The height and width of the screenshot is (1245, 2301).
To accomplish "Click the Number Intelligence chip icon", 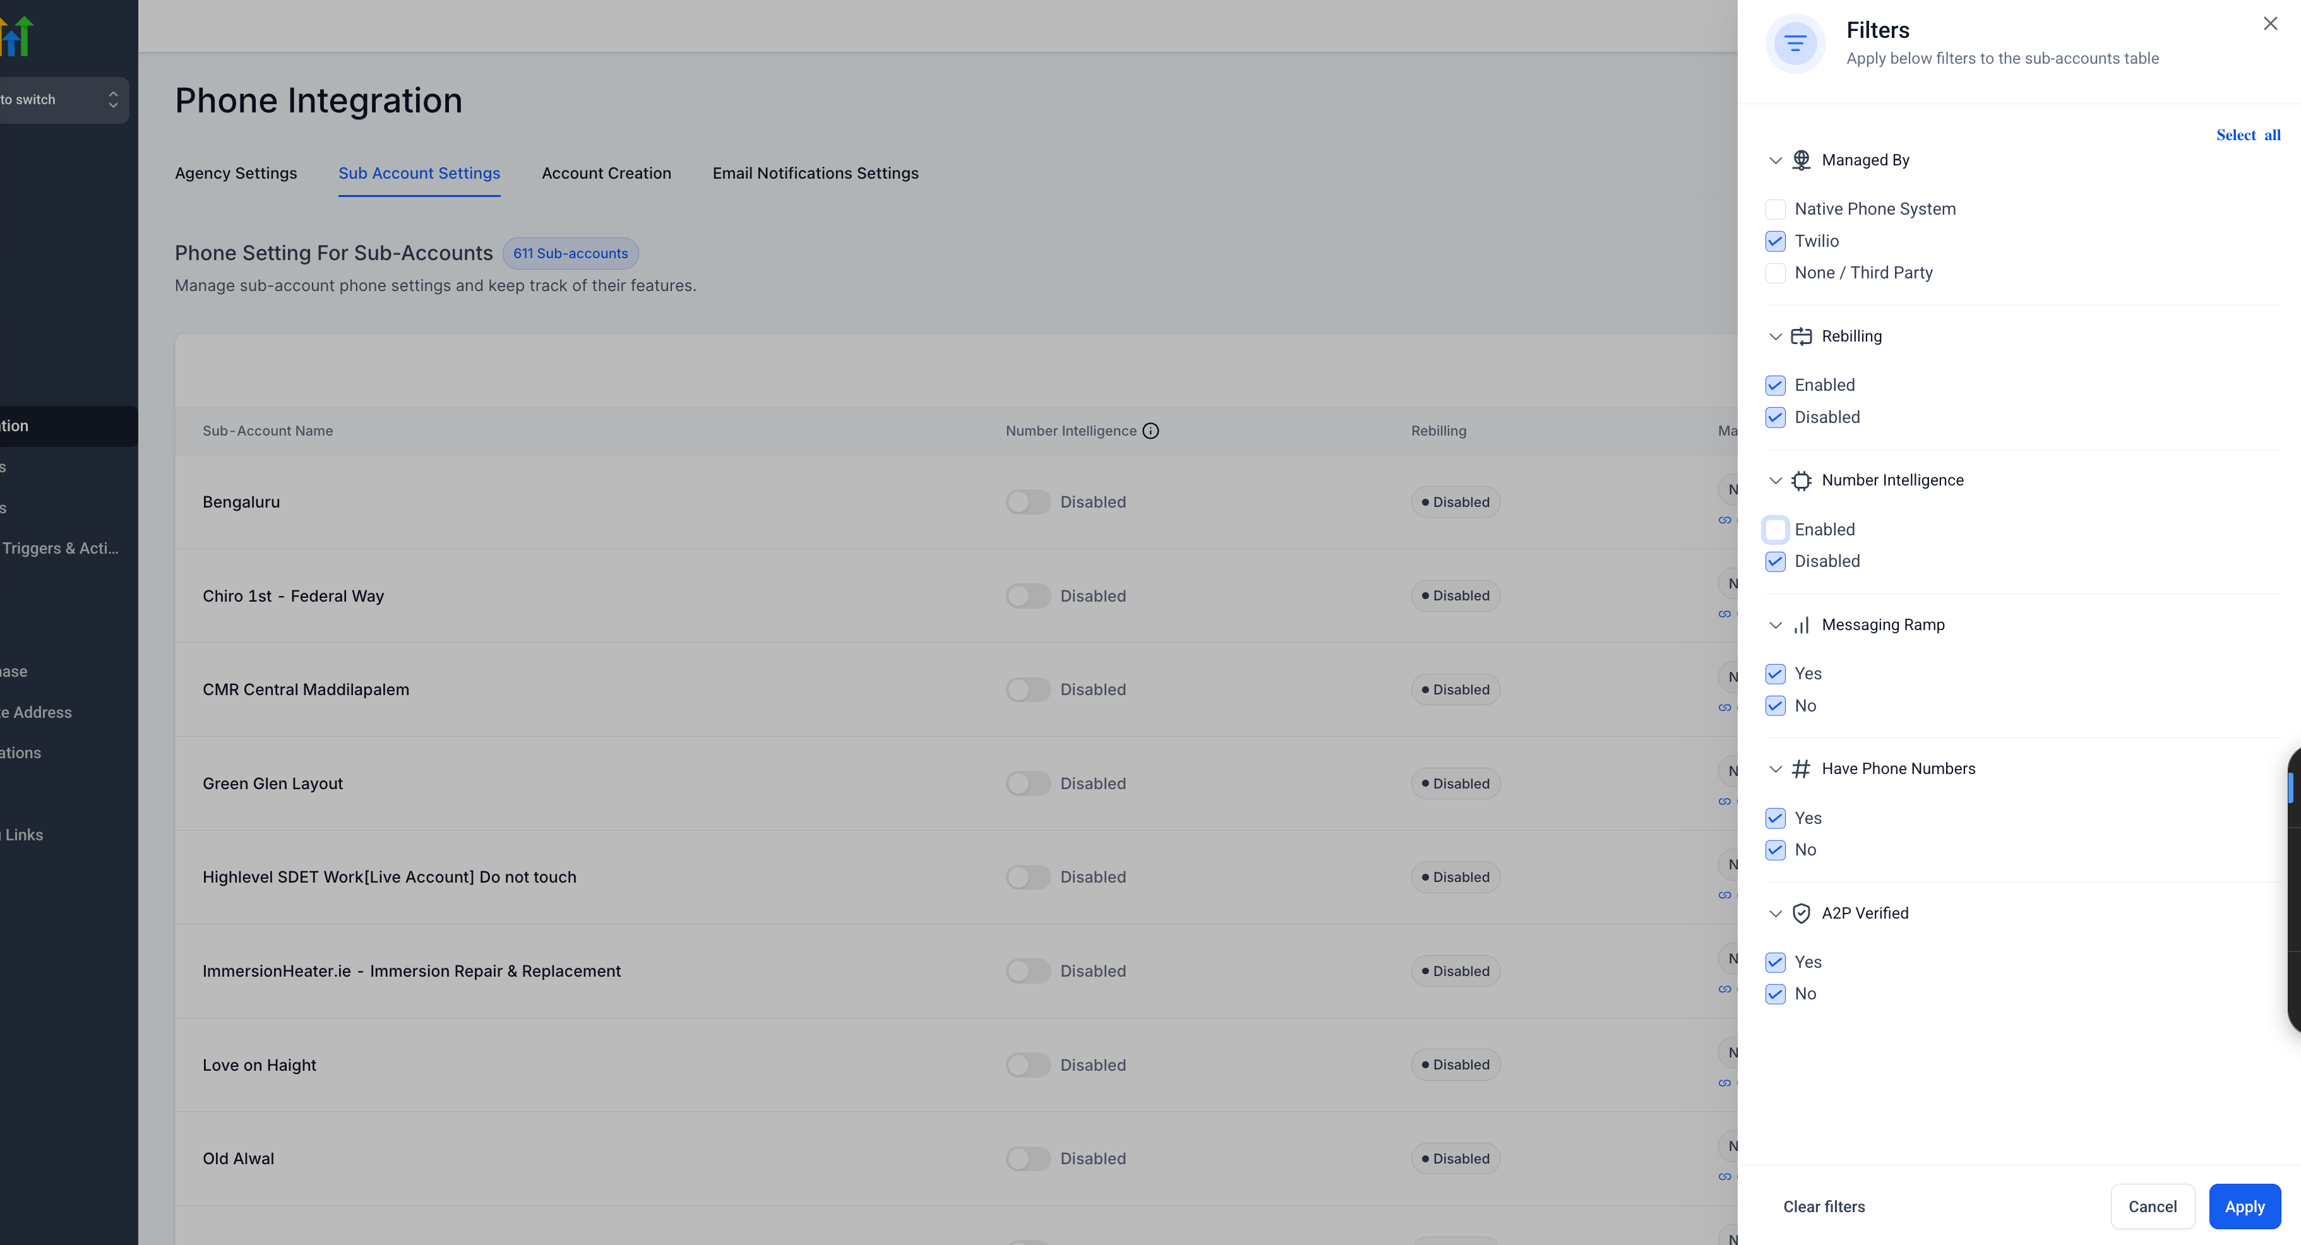I will [1801, 480].
